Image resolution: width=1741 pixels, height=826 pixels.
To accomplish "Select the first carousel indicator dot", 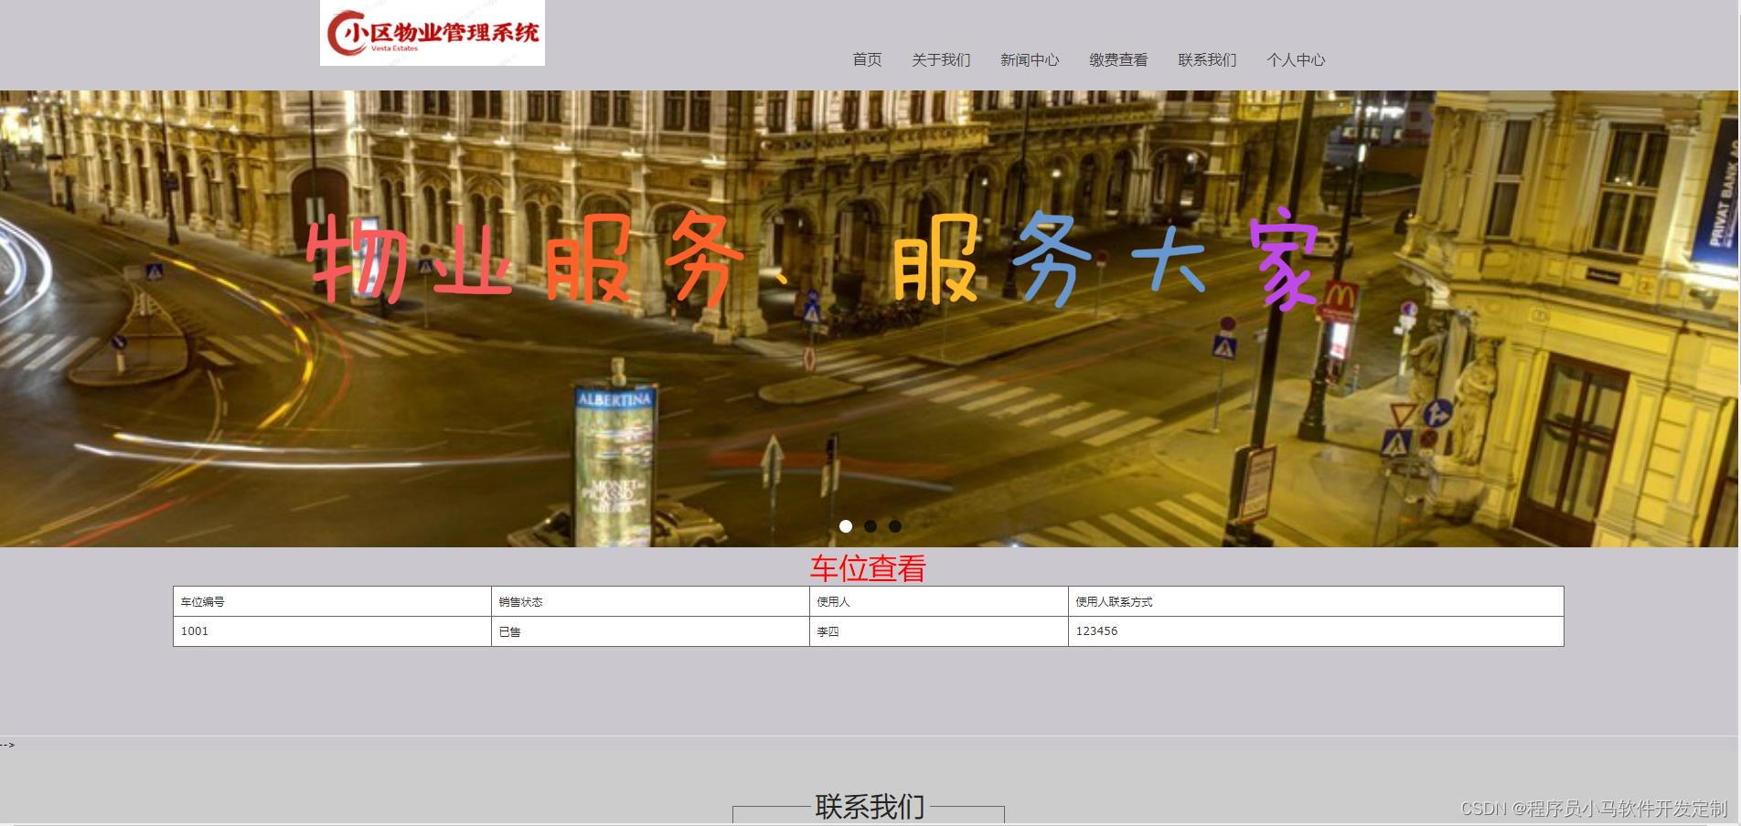I will (x=846, y=526).
